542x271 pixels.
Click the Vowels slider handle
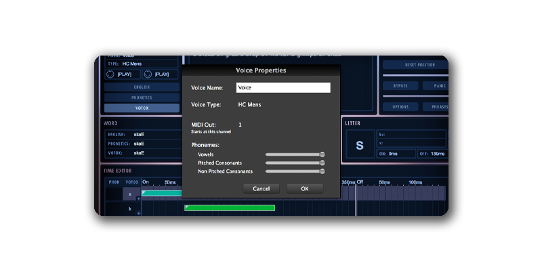click(x=322, y=154)
